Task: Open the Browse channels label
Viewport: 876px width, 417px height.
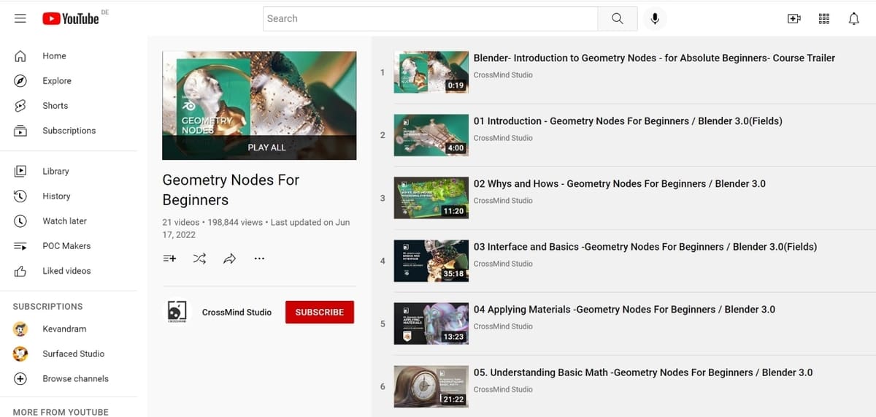Action: click(x=75, y=379)
